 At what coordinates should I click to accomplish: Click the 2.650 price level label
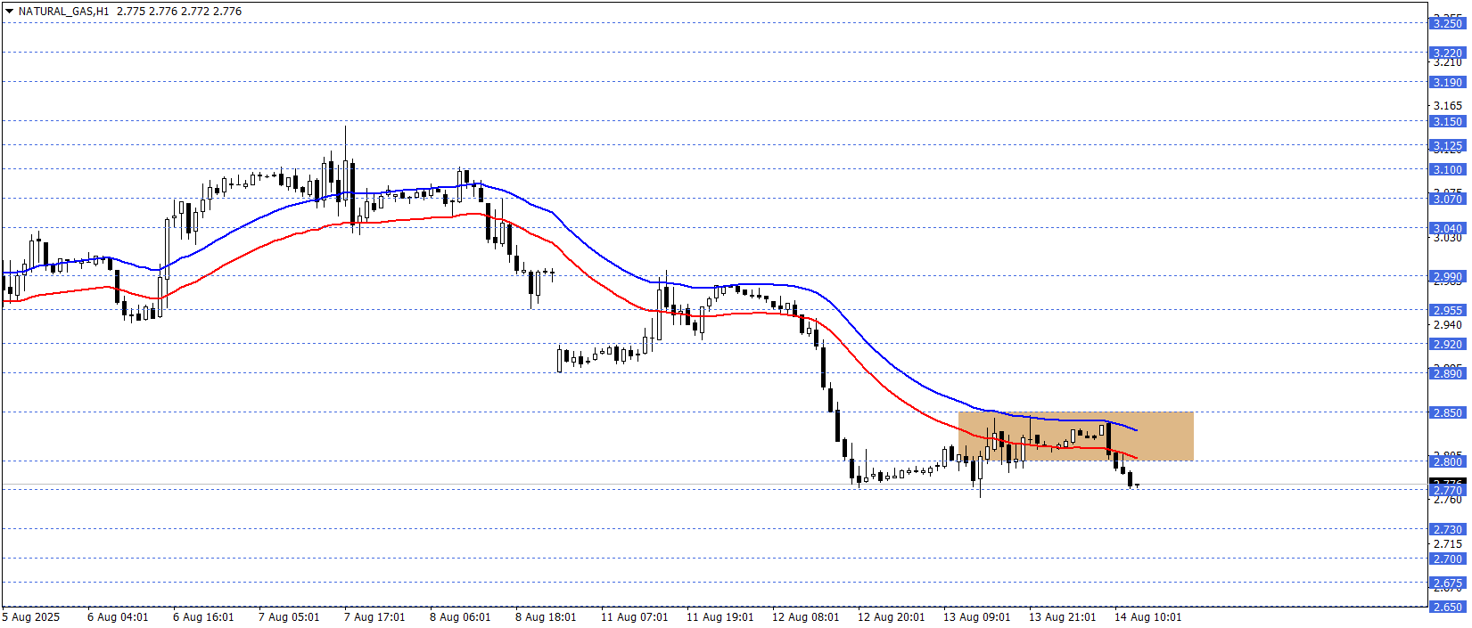1447,607
